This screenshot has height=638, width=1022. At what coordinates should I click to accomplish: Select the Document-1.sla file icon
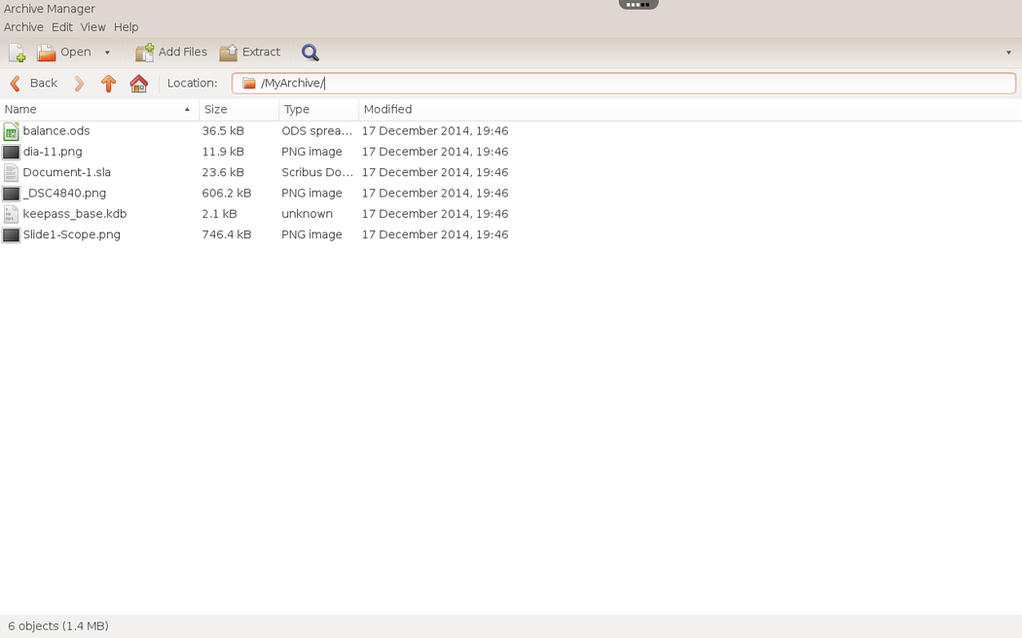(x=12, y=173)
